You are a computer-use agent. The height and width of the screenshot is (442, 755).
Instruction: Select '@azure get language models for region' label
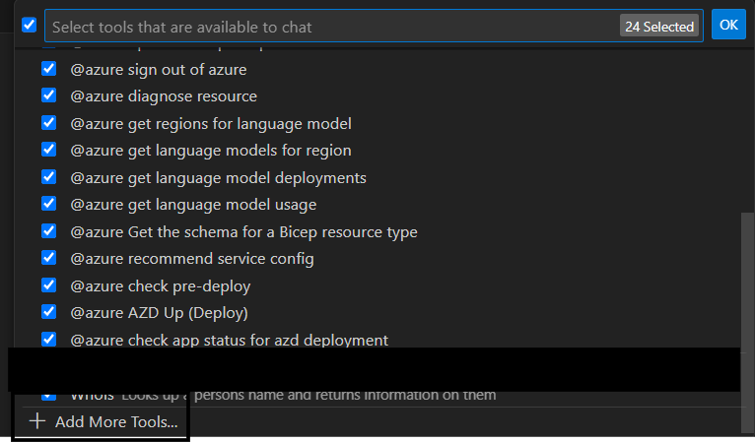(x=211, y=151)
